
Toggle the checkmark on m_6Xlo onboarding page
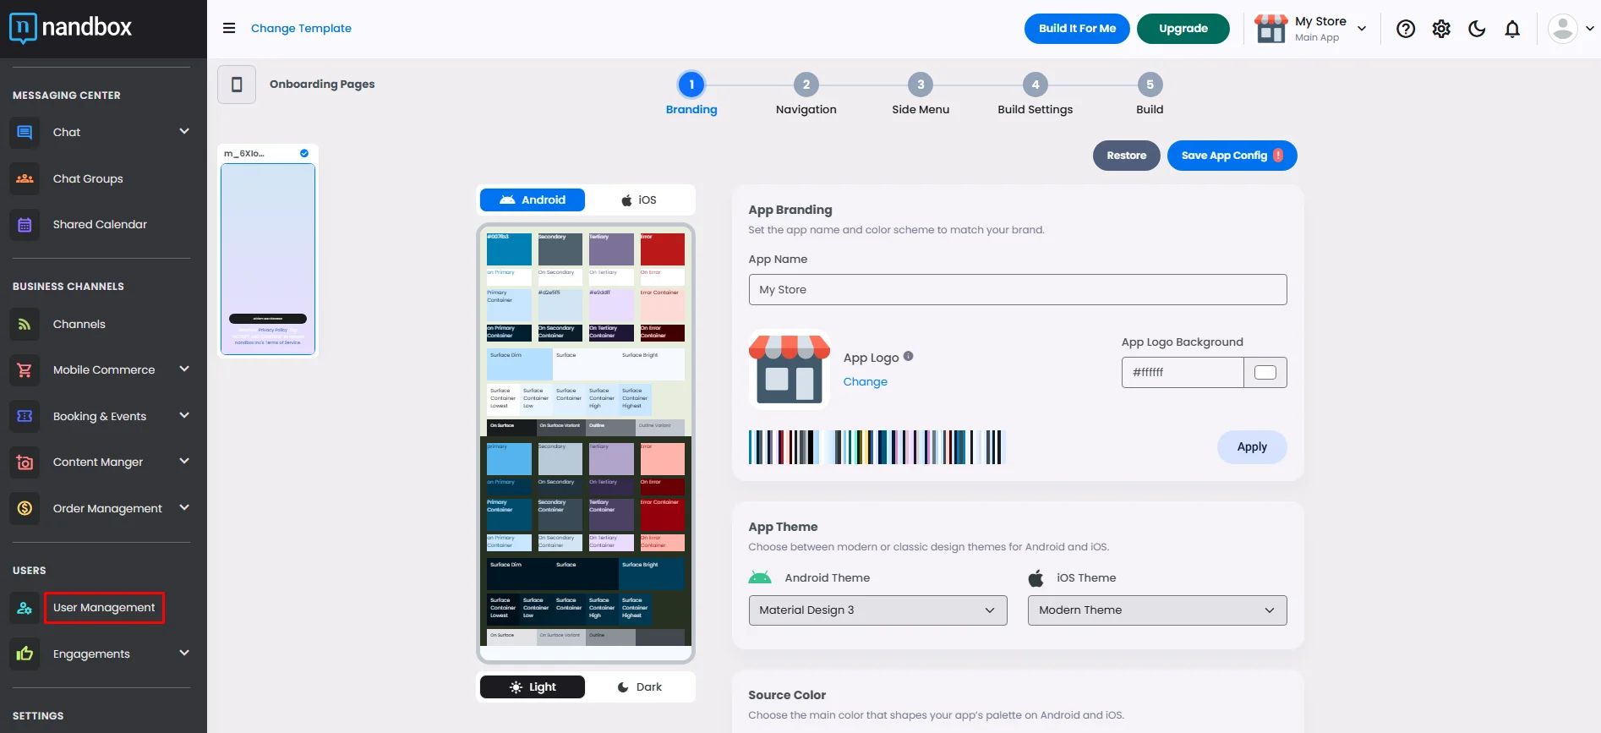[304, 154]
